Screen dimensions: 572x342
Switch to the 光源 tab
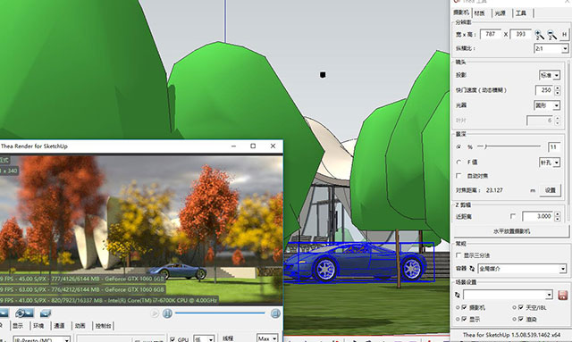click(x=500, y=13)
